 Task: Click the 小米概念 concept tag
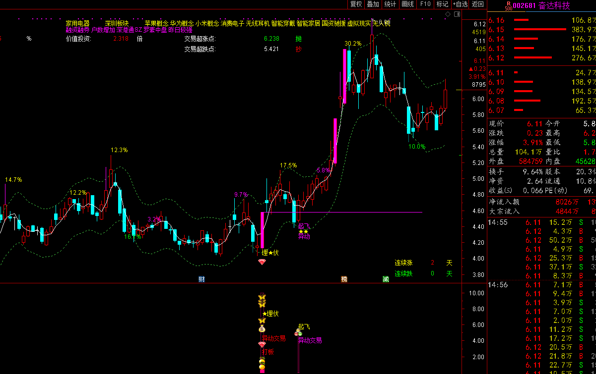(x=207, y=23)
